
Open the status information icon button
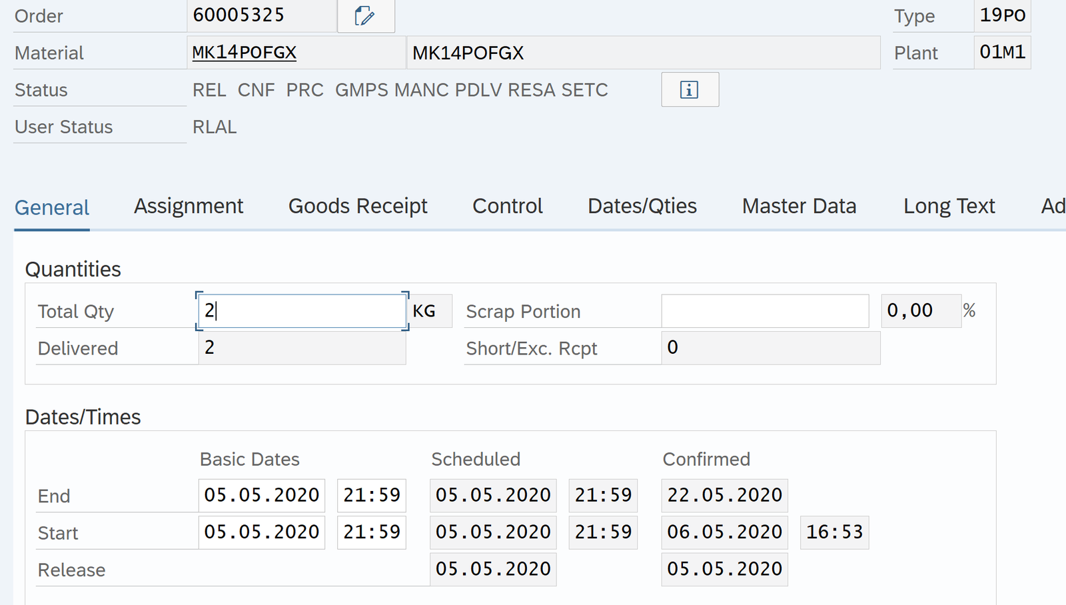tap(690, 89)
